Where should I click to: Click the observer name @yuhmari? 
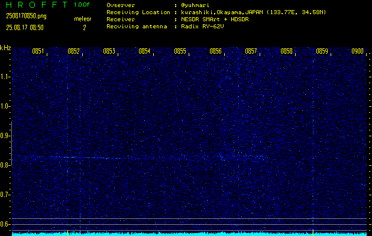195,5
